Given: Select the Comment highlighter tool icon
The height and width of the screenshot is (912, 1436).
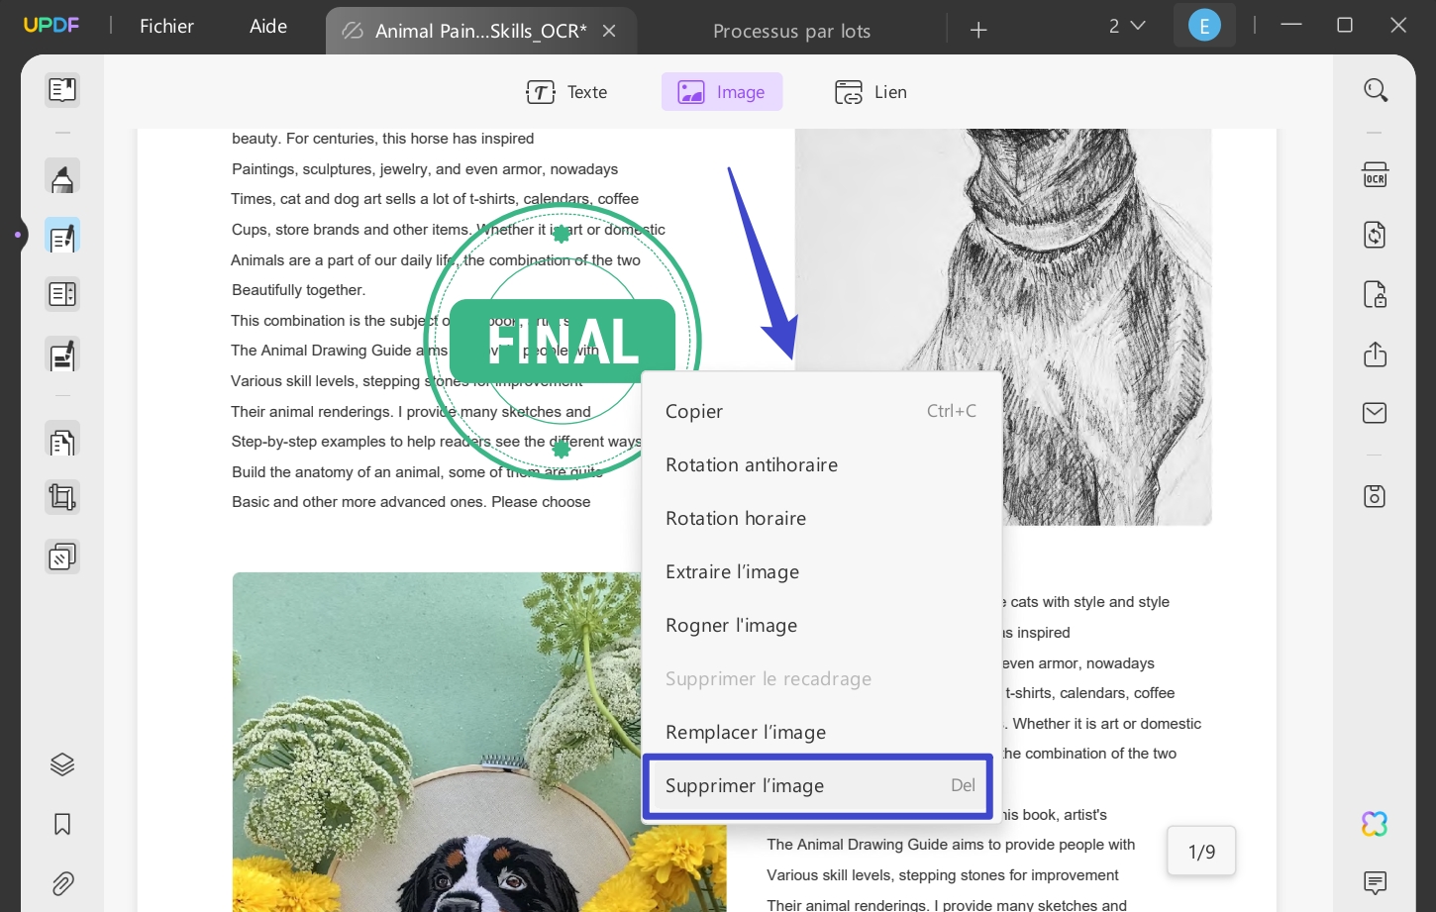Looking at the screenshot, I should 62,178.
